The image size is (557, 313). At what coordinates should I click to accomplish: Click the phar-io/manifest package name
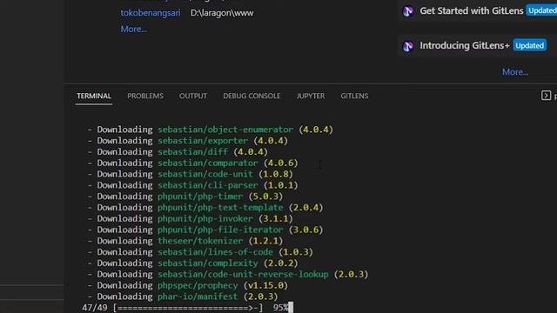click(198, 296)
